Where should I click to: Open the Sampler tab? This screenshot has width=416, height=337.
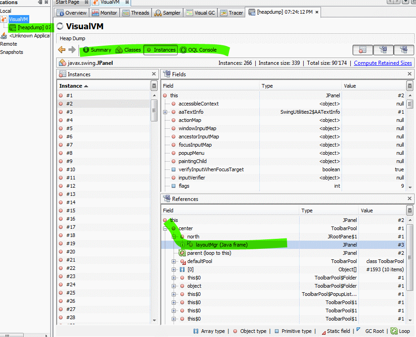pos(168,13)
